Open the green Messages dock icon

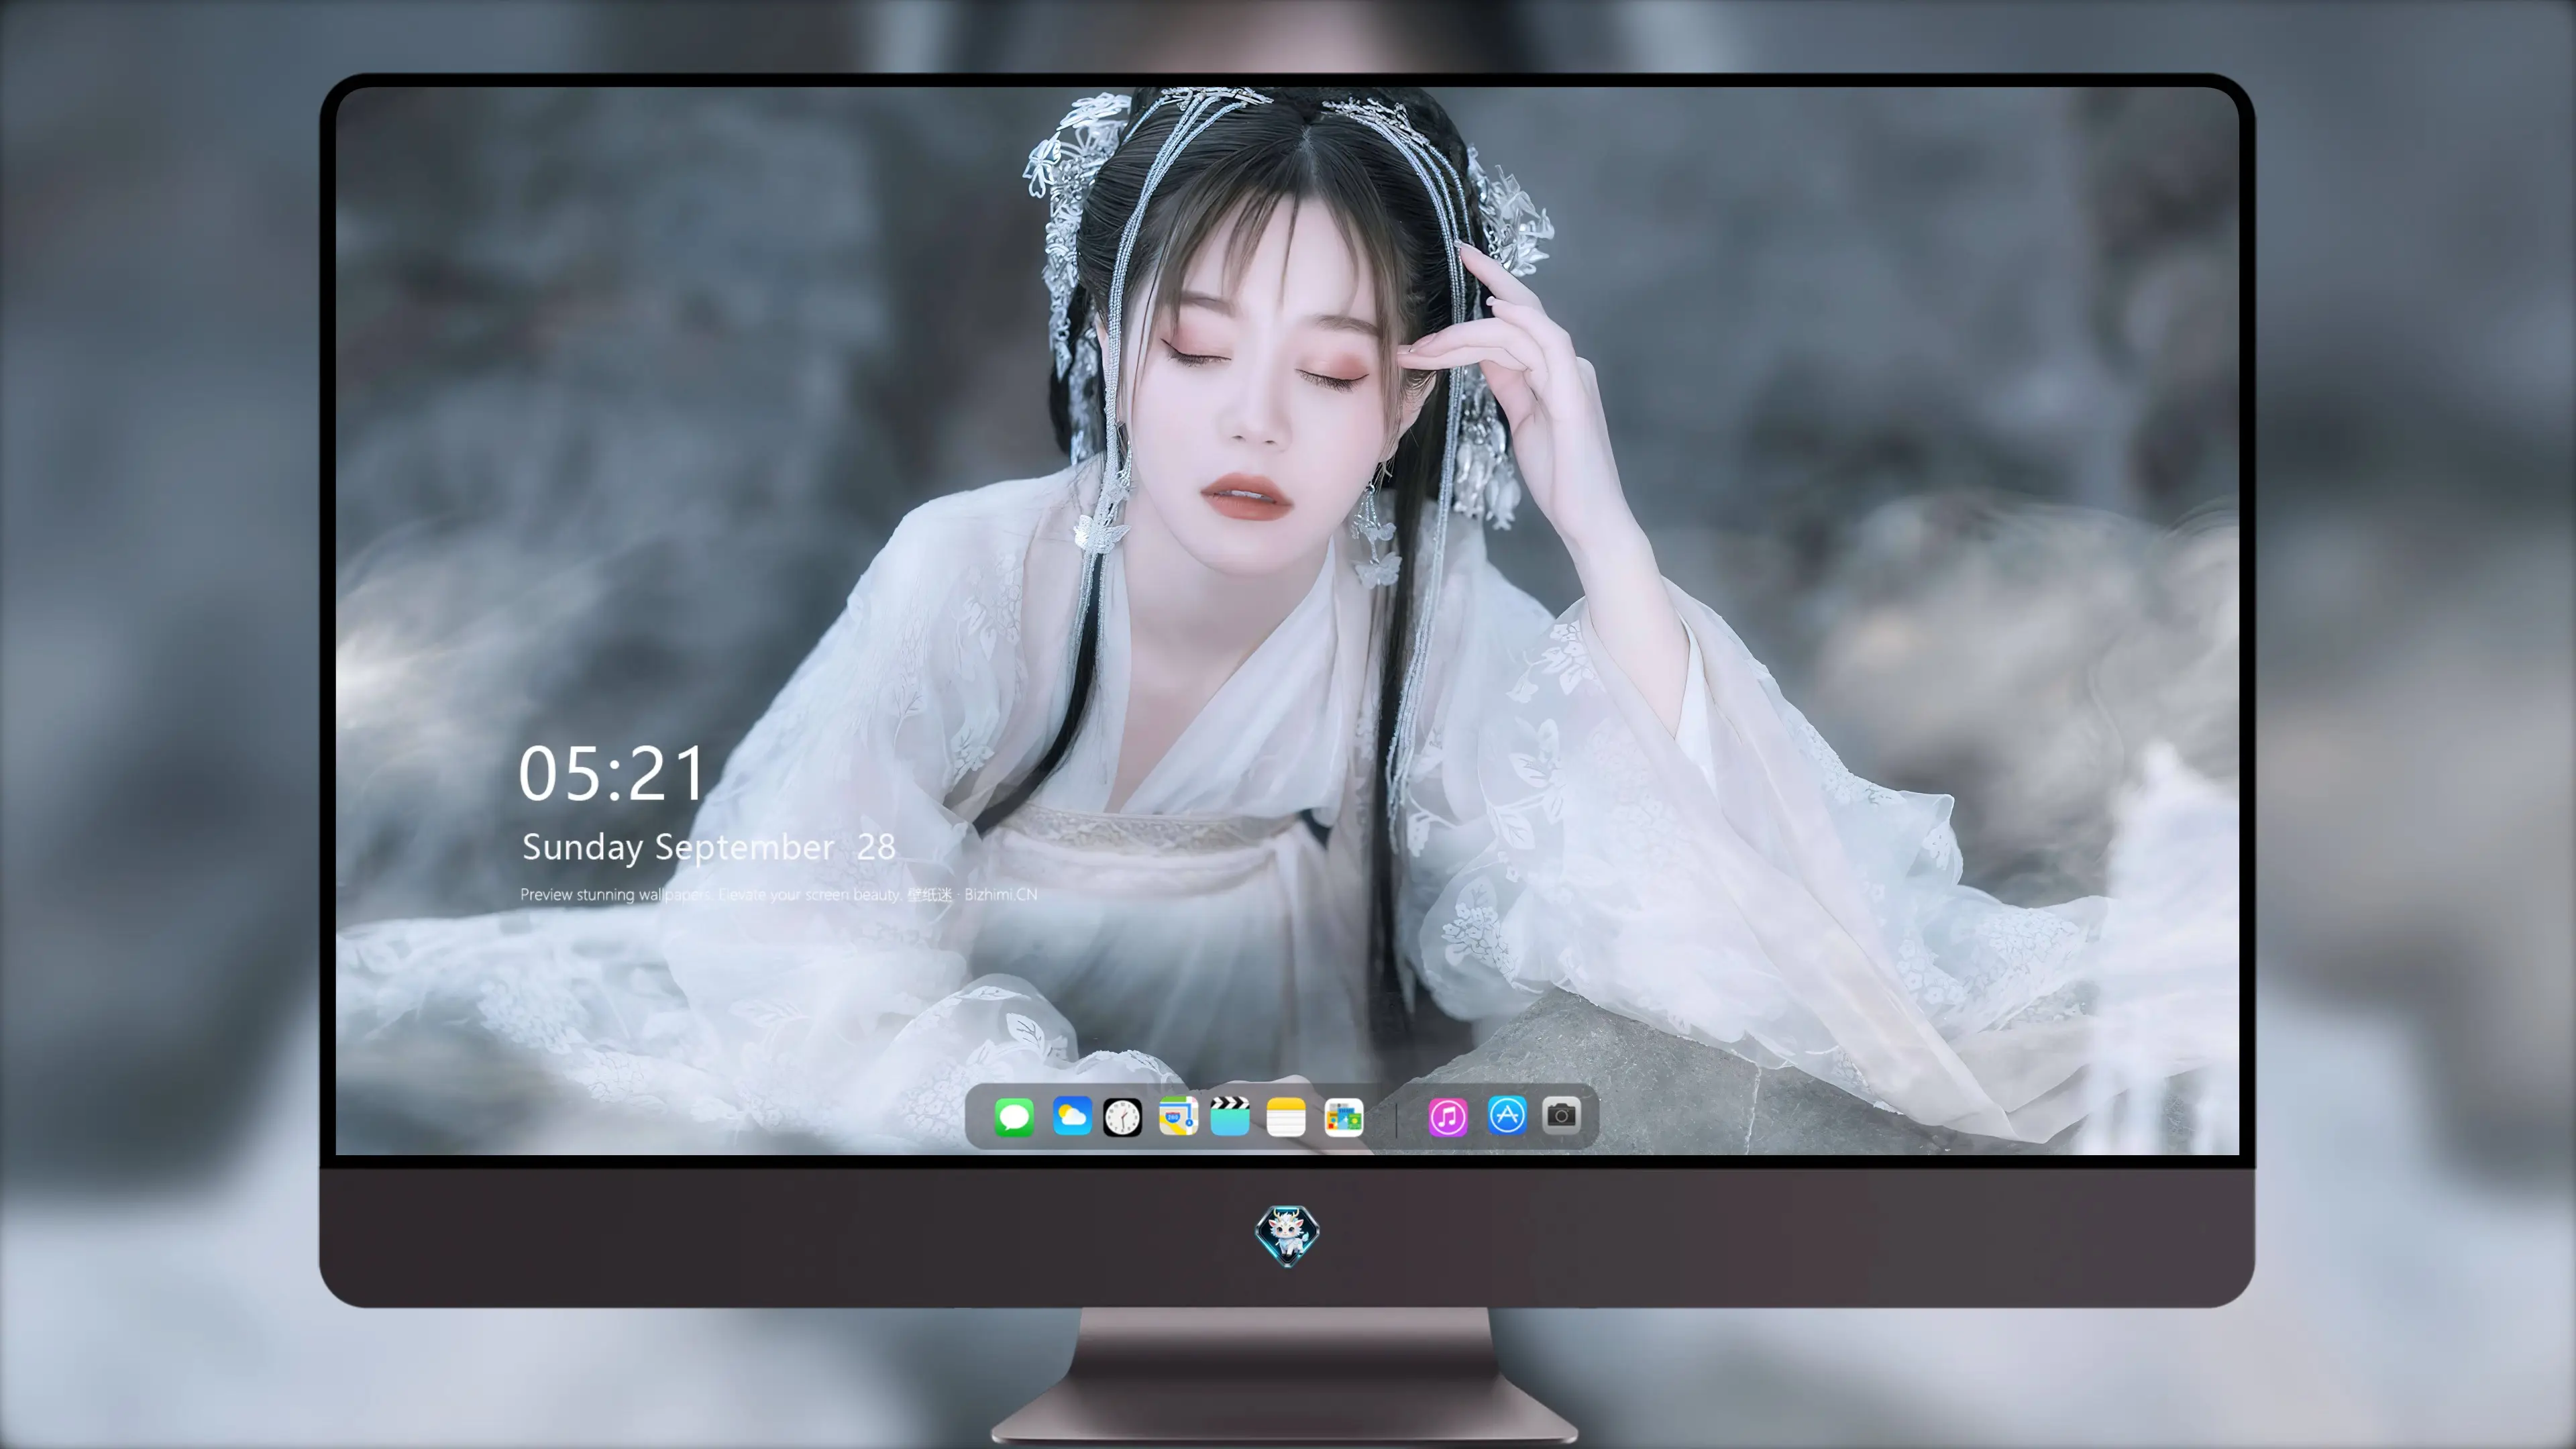click(x=1014, y=1116)
